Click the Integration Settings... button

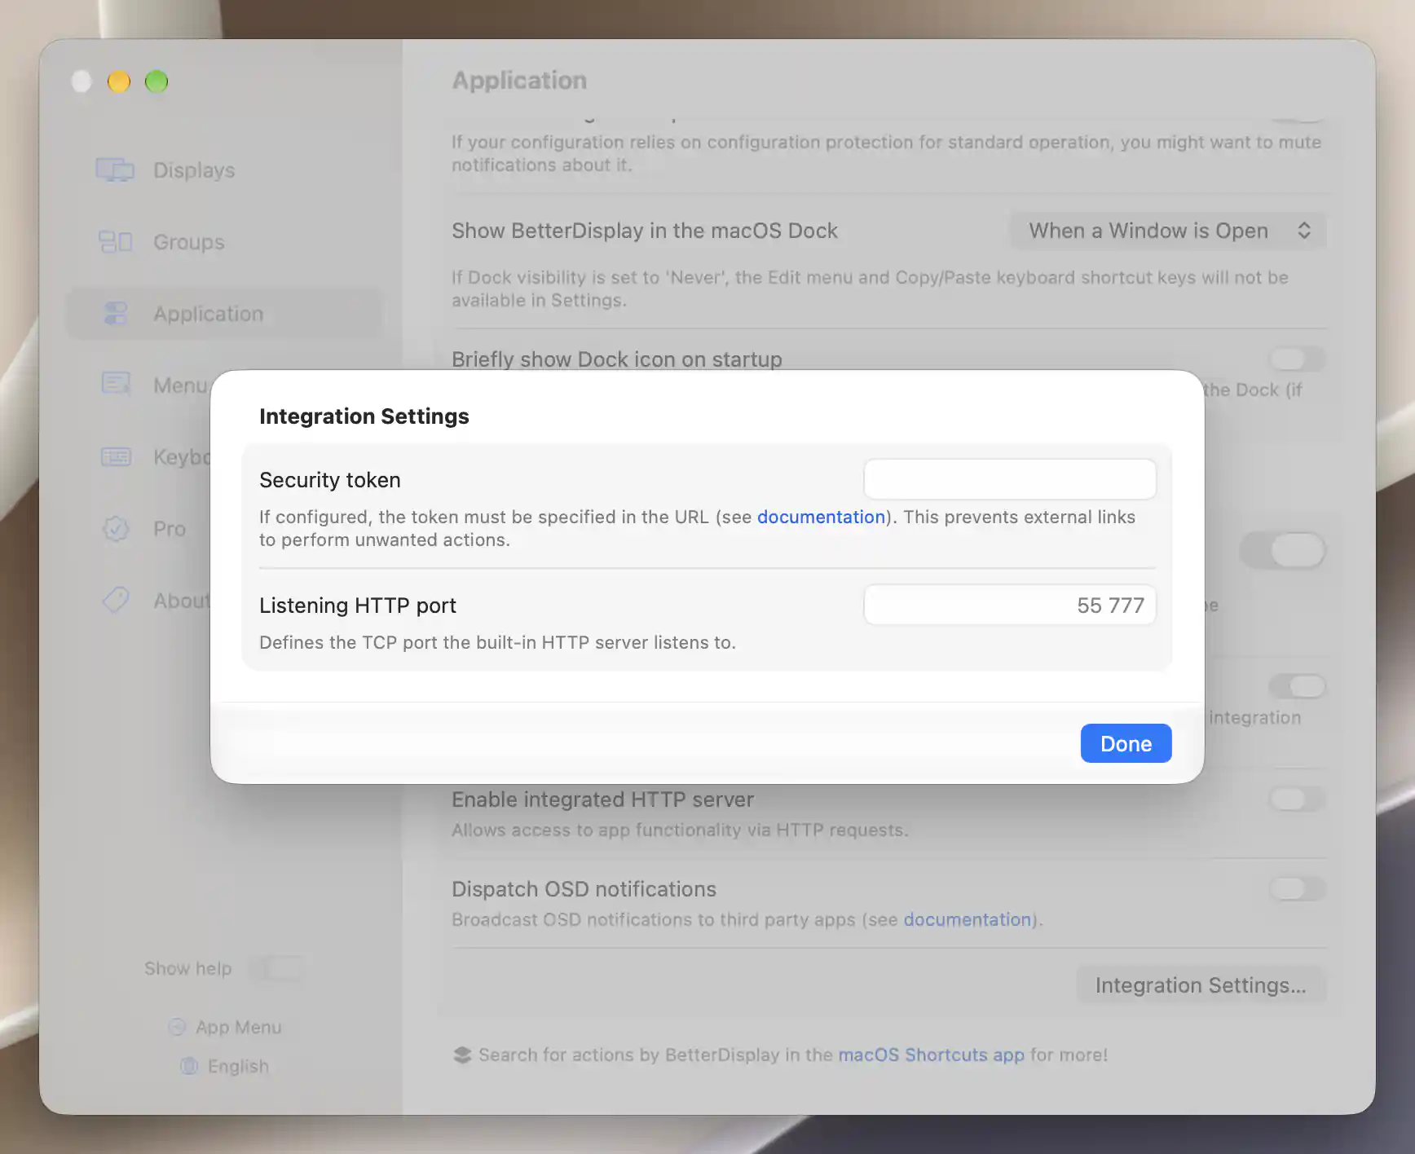(x=1201, y=985)
